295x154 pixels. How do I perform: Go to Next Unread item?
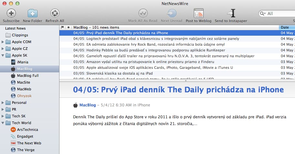point(172,13)
